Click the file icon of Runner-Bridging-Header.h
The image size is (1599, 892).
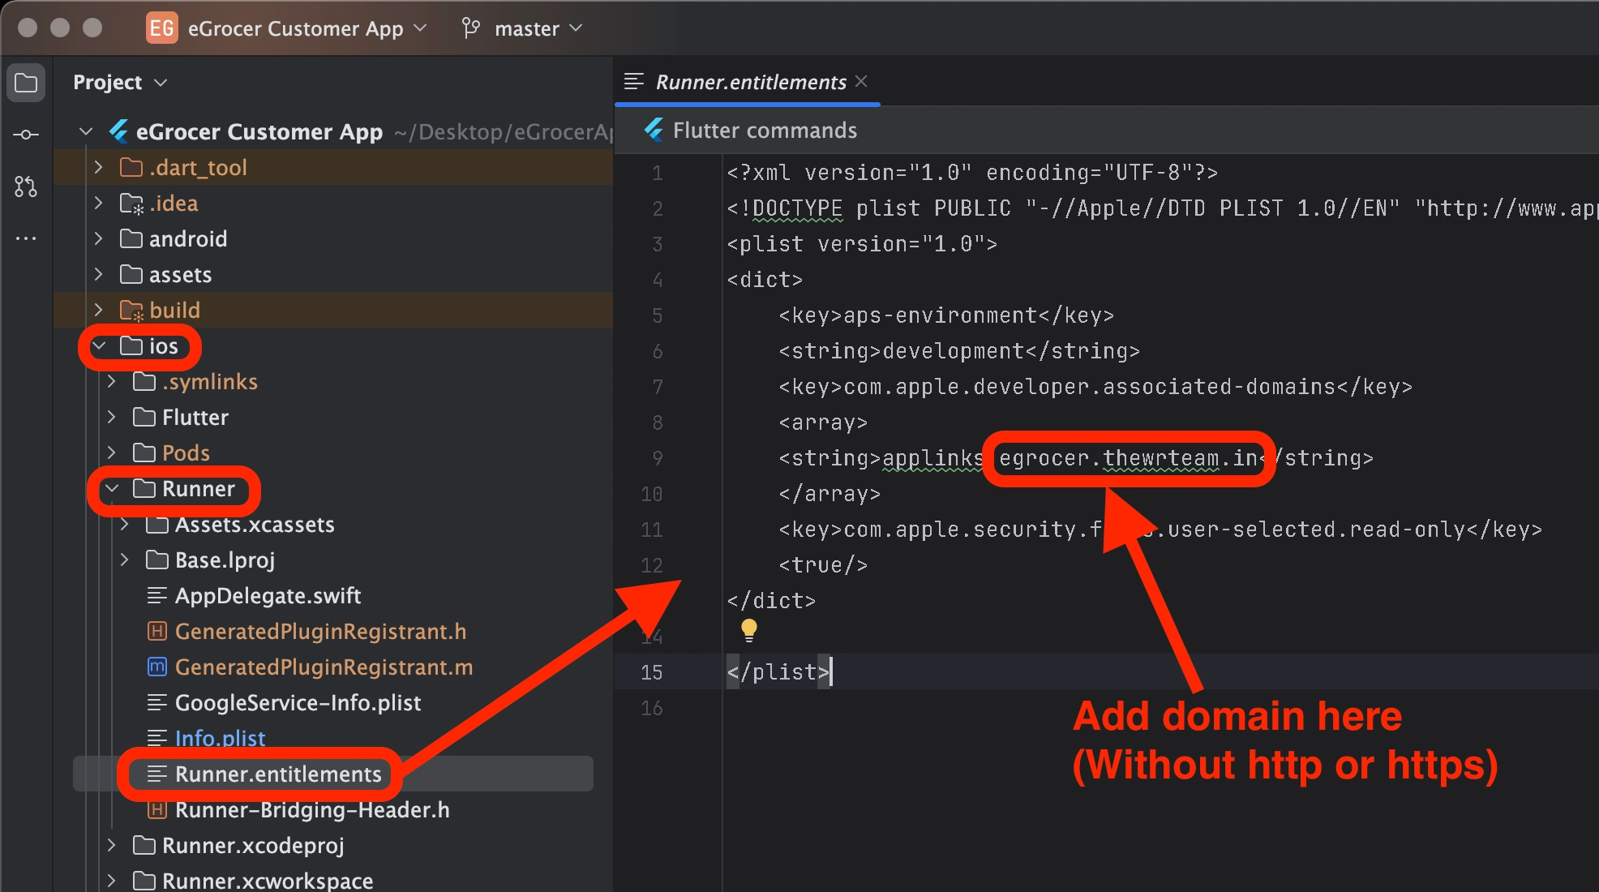pos(157,809)
